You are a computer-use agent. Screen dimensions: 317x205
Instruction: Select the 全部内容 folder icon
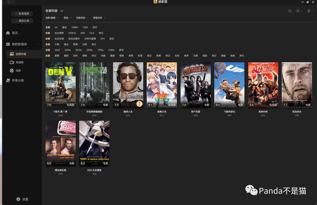pos(12,54)
